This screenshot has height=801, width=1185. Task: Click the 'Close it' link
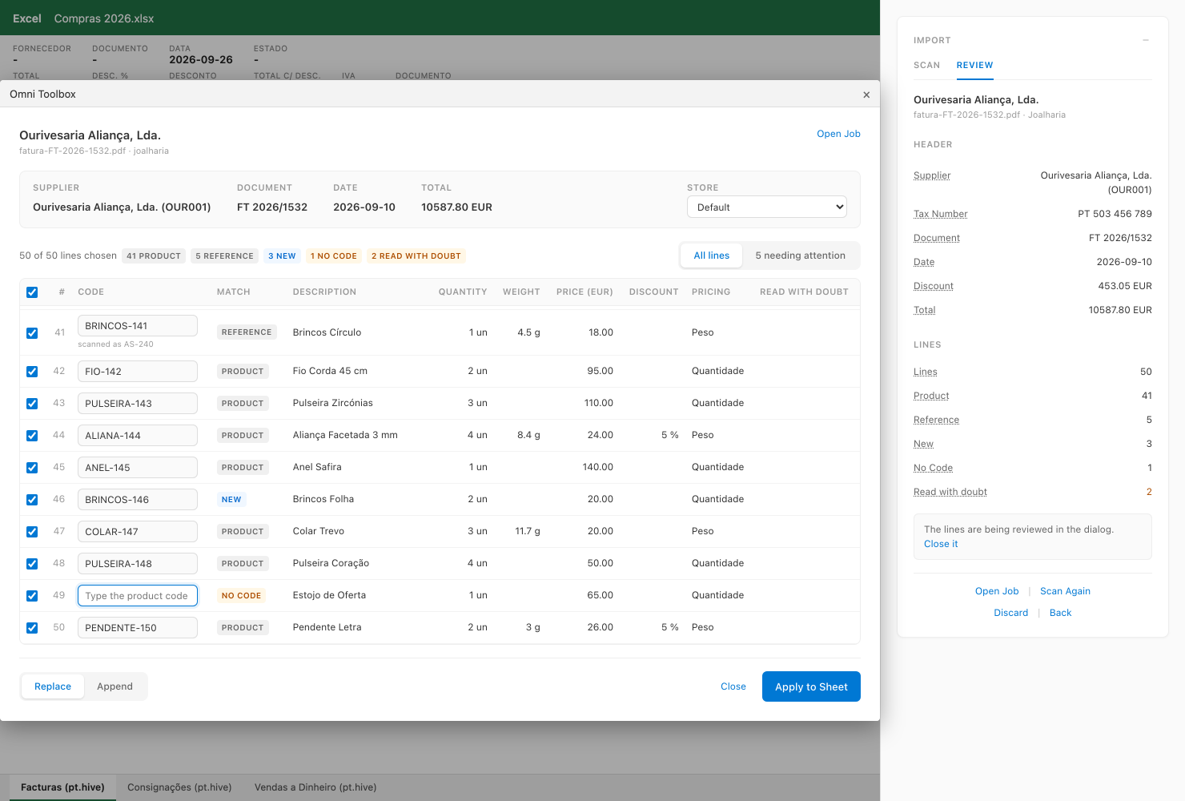(941, 544)
